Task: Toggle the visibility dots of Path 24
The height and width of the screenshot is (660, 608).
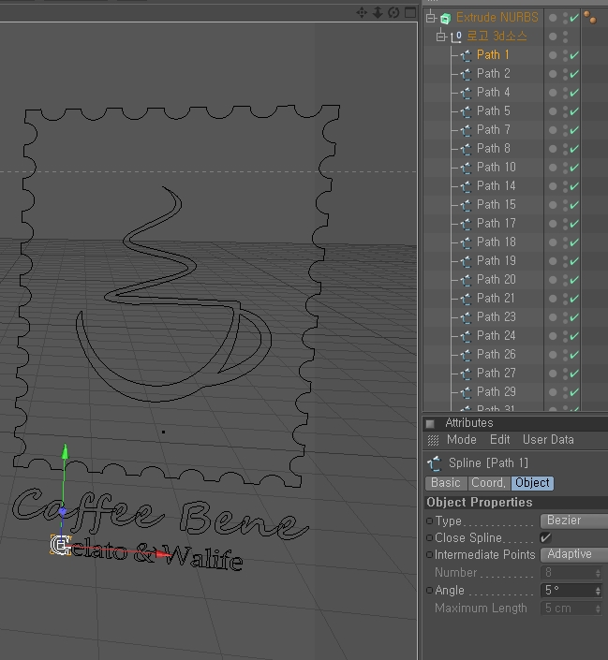Action: click(566, 336)
